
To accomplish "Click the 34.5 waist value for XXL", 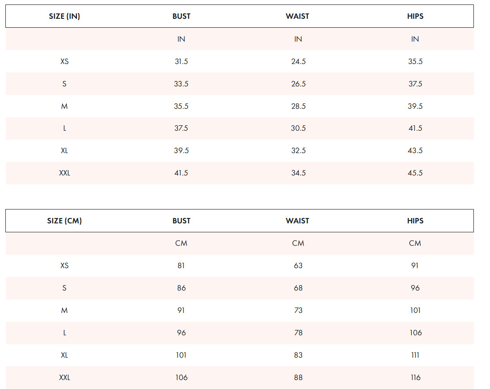I will pos(298,173).
